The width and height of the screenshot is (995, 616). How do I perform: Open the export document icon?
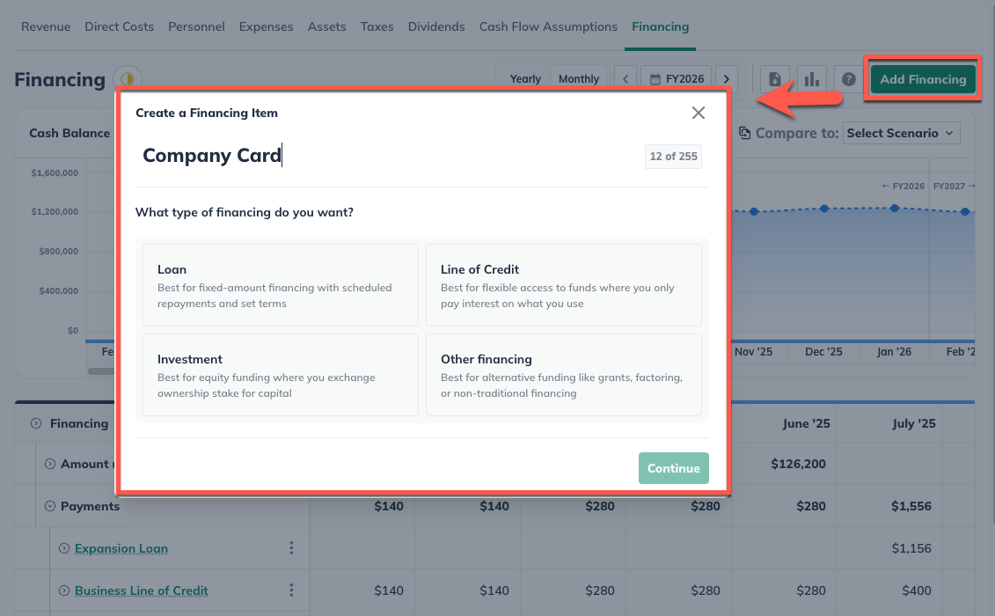[x=774, y=78]
